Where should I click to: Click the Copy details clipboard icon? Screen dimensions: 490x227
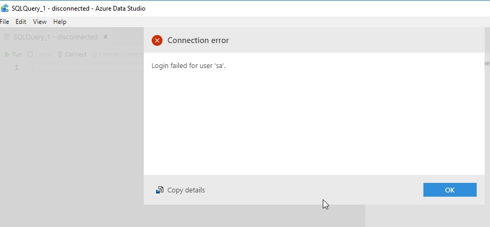pos(160,190)
